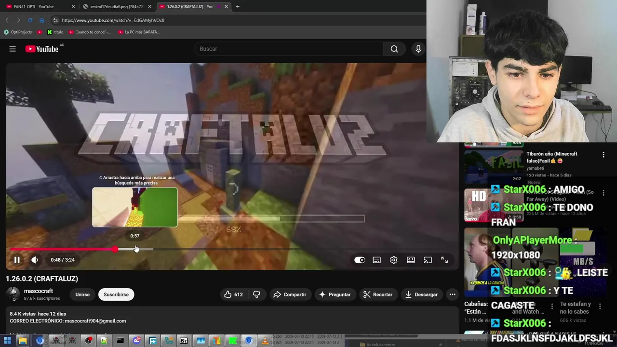Open Cuando te conocí bookmark

pyautogui.click(x=90, y=32)
